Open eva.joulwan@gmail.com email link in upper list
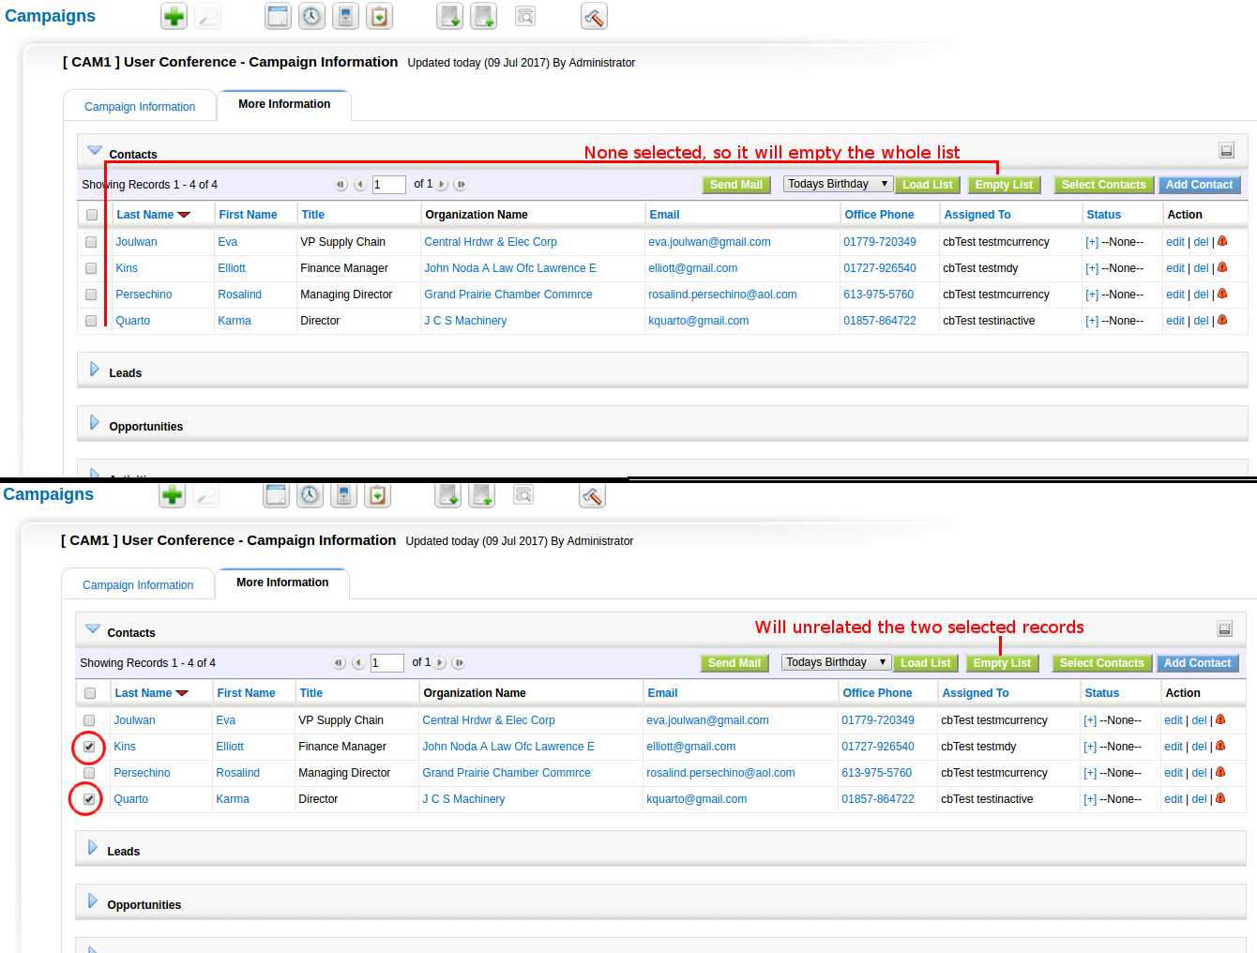 click(x=709, y=242)
